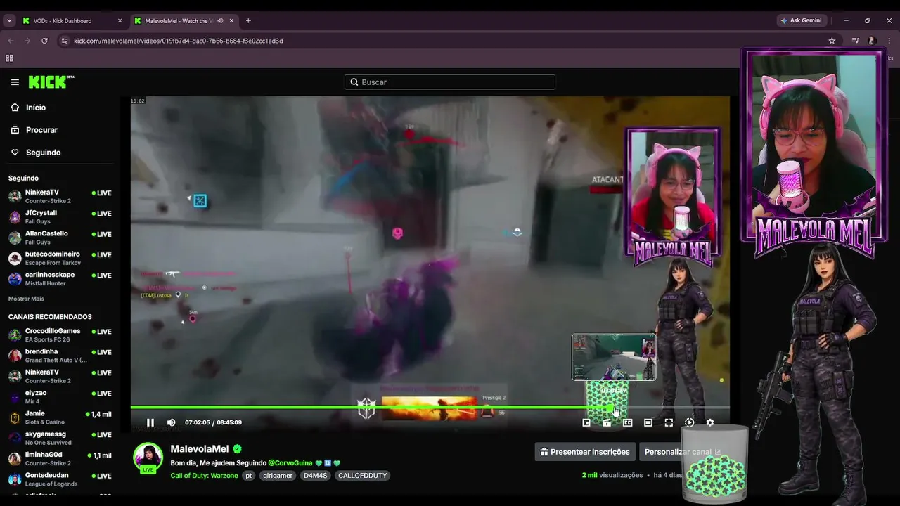Open the Call of Duty: Warzone category
The image size is (900, 506).
click(204, 476)
